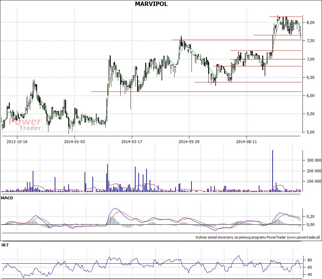Click the MACD 0,00 axis value
Screen dimensions: 322x279
[x=310, y=225]
